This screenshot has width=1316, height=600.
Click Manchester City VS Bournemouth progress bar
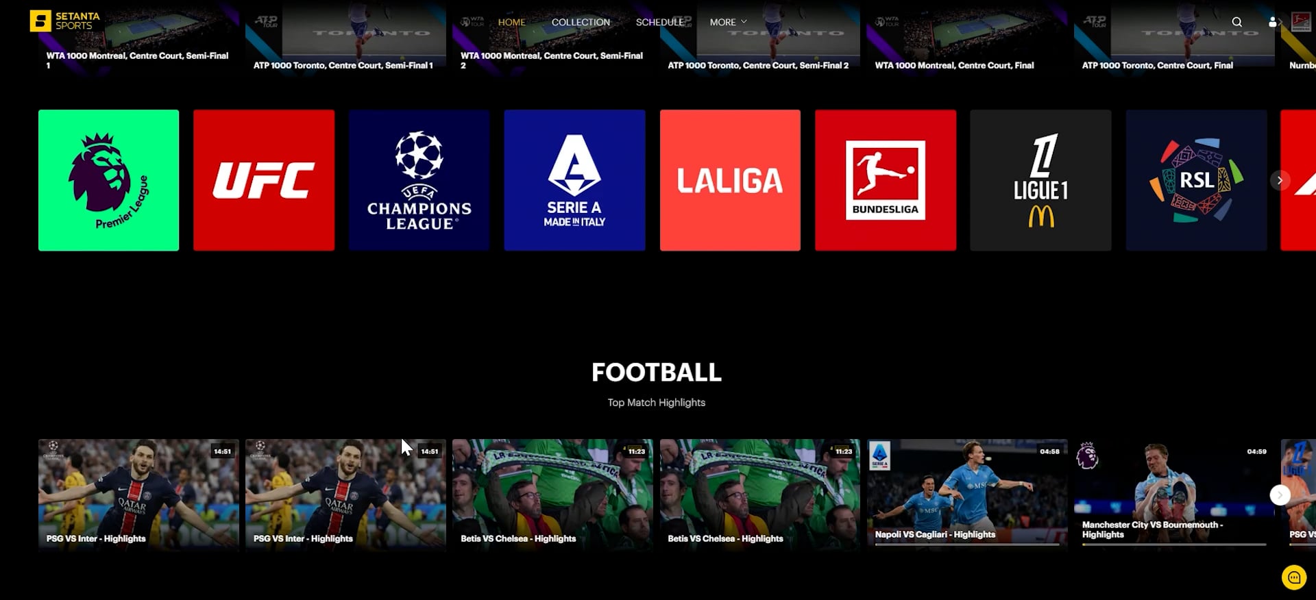(1173, 545)
